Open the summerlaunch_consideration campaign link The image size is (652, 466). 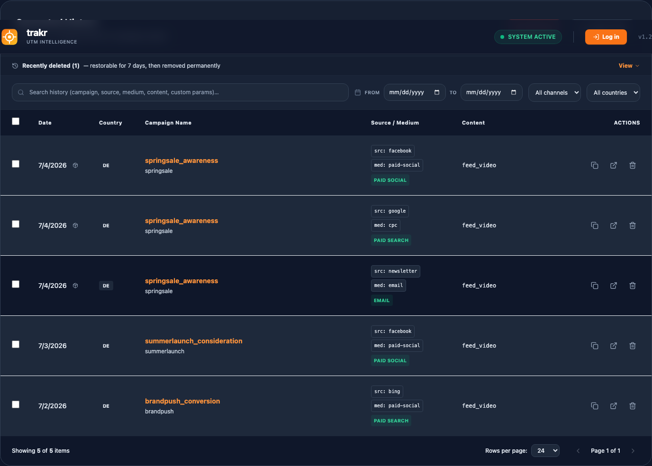194,341
